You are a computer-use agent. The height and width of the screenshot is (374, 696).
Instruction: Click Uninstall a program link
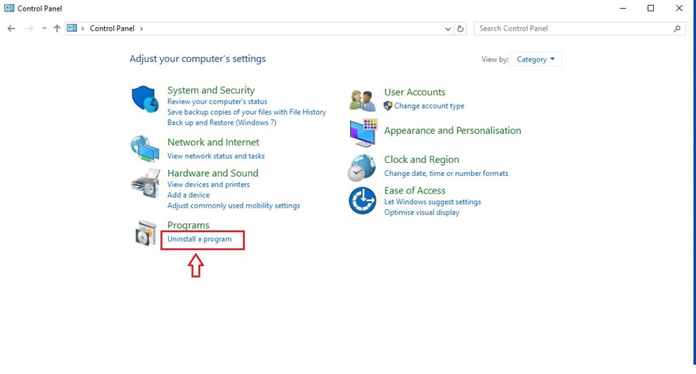coord(199,239)
